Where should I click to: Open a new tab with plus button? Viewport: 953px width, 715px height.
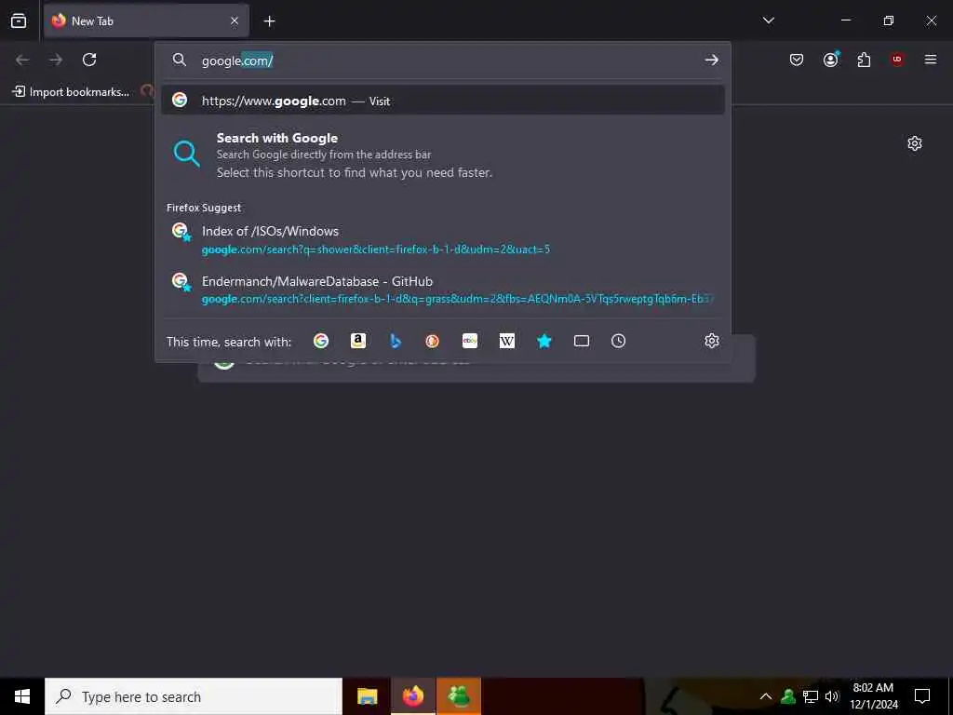[x=269, y=21]
